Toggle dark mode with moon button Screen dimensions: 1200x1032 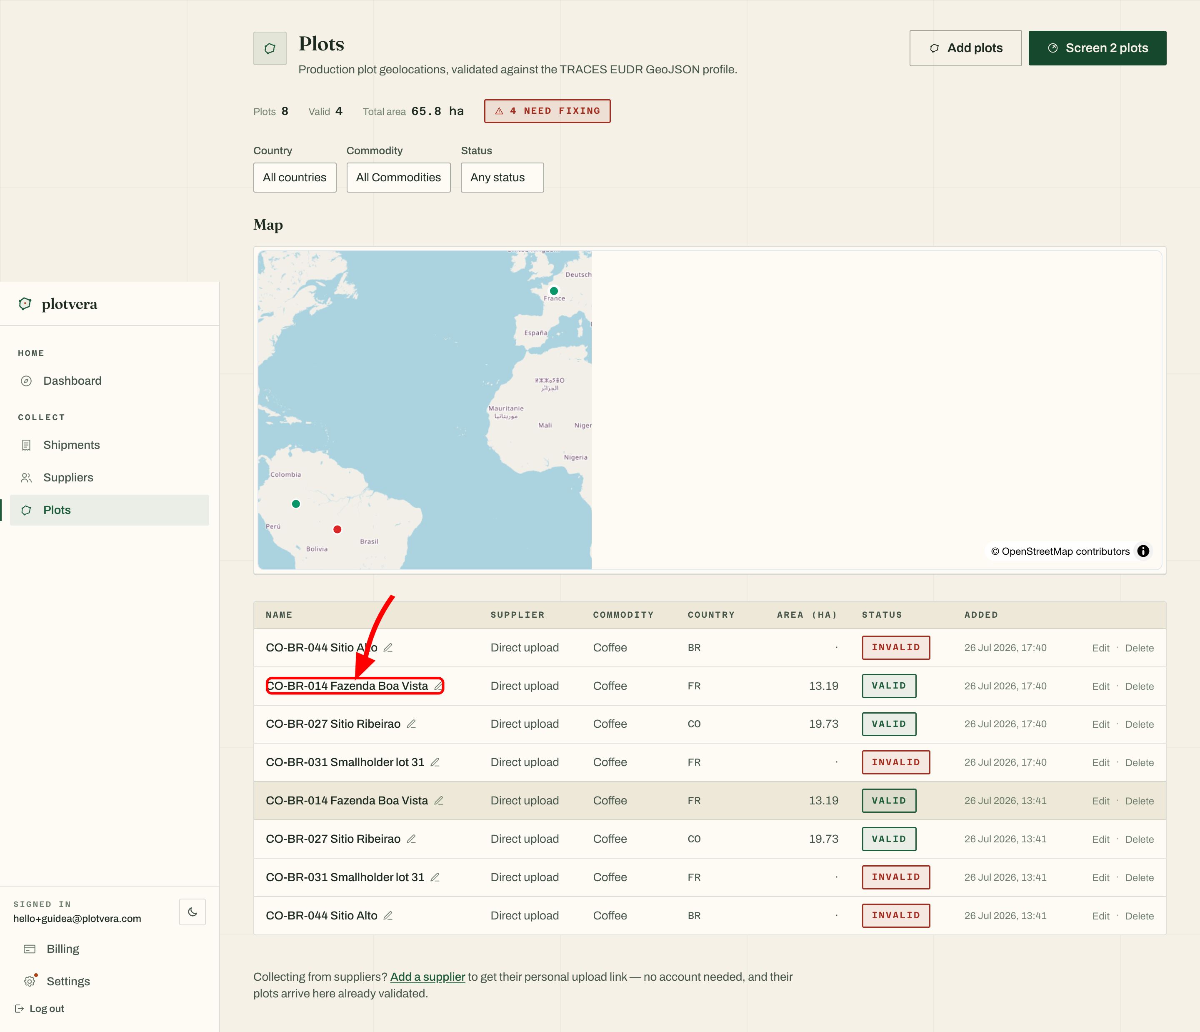pos(192,912)
